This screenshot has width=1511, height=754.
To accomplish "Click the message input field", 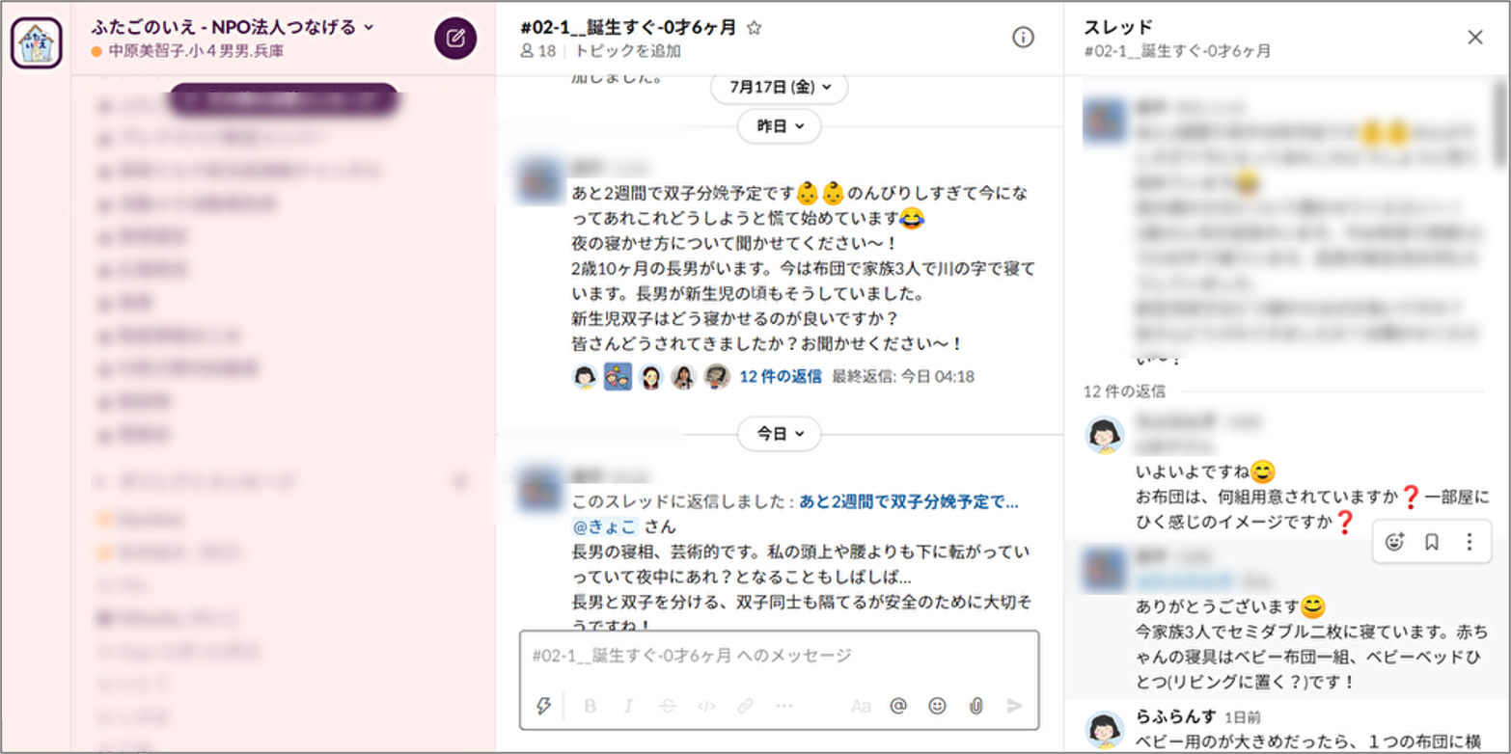I will pyautogui.click(x=779, y=656).
